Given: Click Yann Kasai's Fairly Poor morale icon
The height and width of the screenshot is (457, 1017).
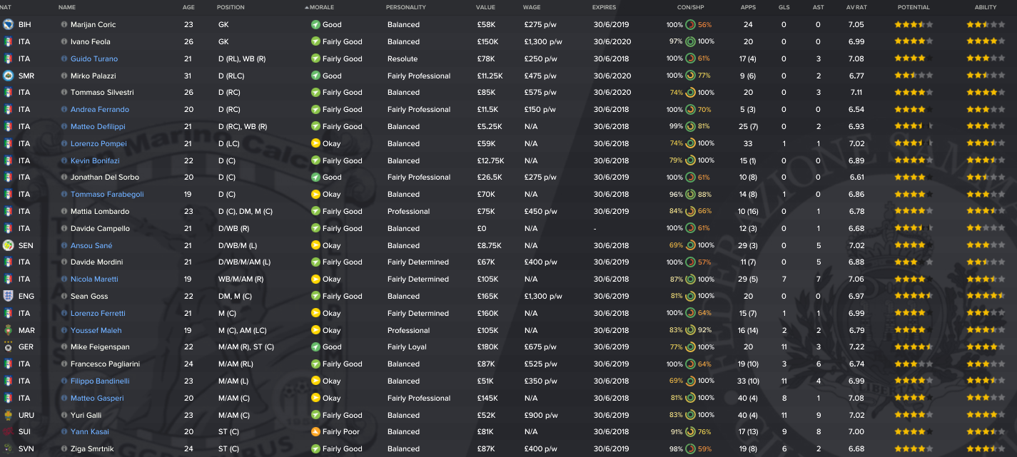Looking at the screenshot, I should pos(315,432).
